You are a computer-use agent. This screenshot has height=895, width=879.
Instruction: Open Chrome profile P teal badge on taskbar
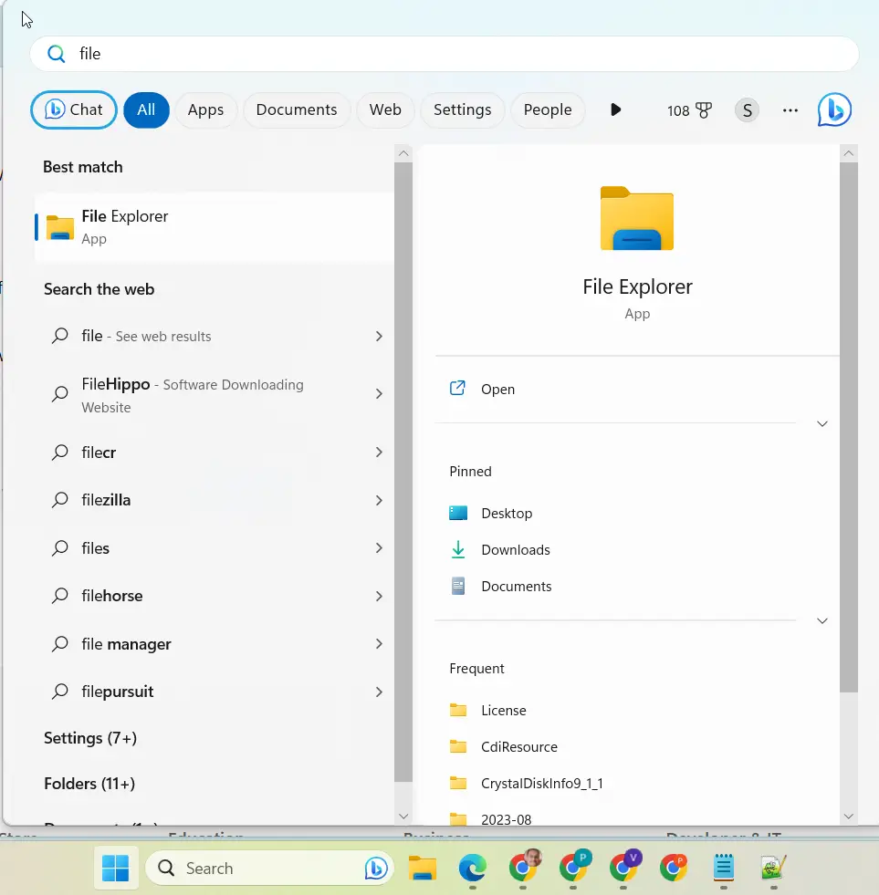click(574, 867)
